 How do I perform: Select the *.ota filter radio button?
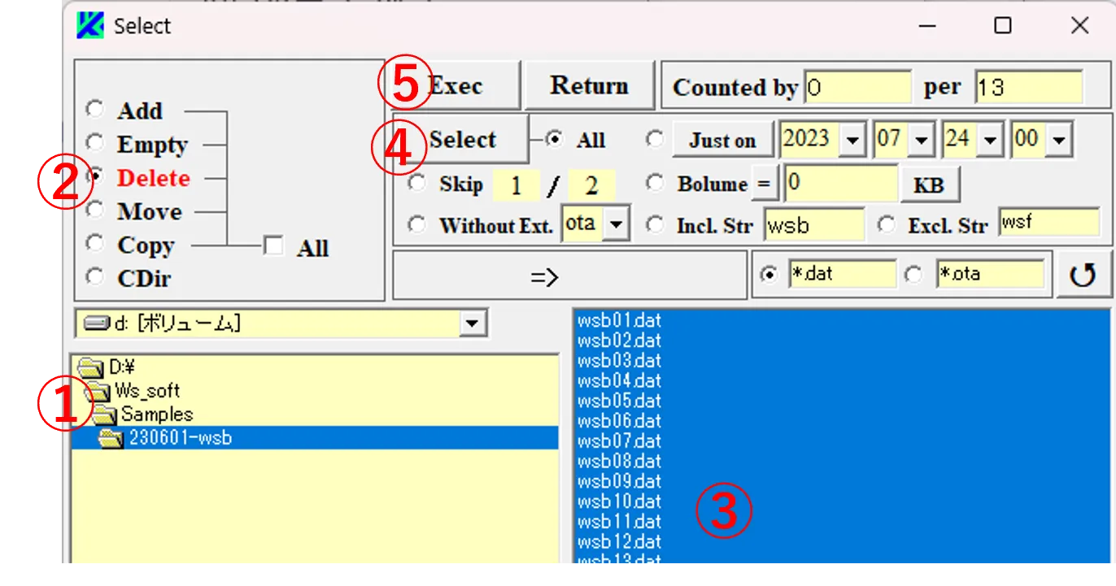point(914,275)
